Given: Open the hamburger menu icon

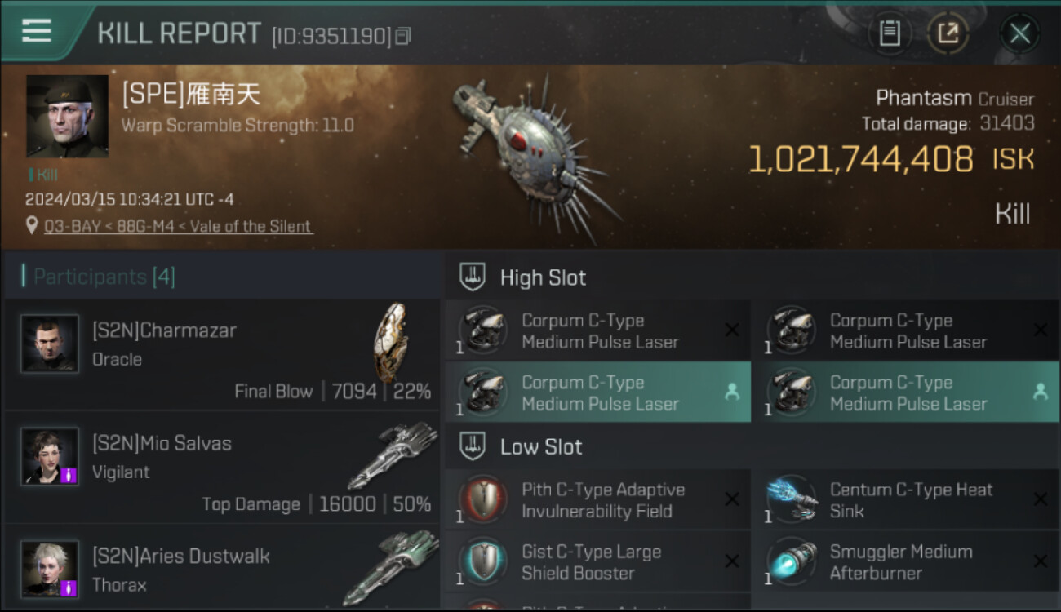Looking at the screenshot, I should [37, 31].
